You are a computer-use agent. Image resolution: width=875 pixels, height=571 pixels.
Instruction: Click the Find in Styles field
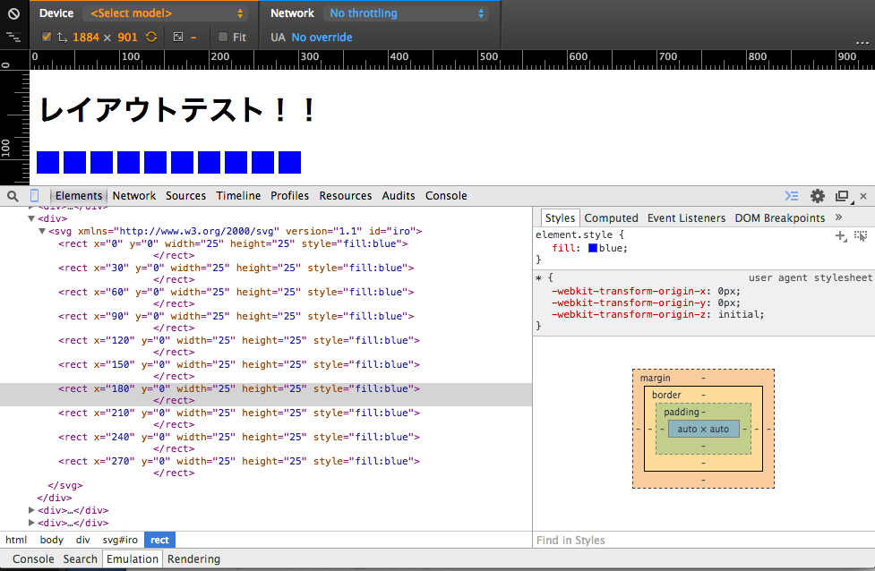click(704, 540)
